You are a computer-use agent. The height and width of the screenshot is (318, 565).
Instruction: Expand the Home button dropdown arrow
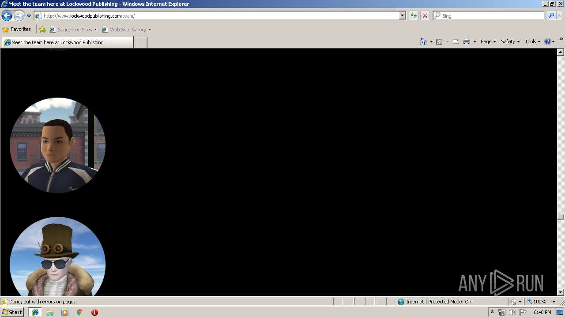[431, 42]
